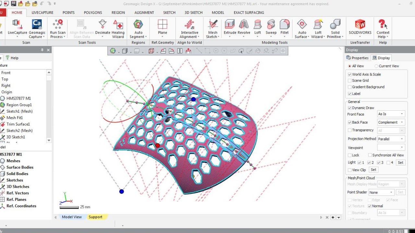The height and width of the screenshot is (233, 415).
Task: Toggle the Label checkbox
Action: [x=350, y=94]
